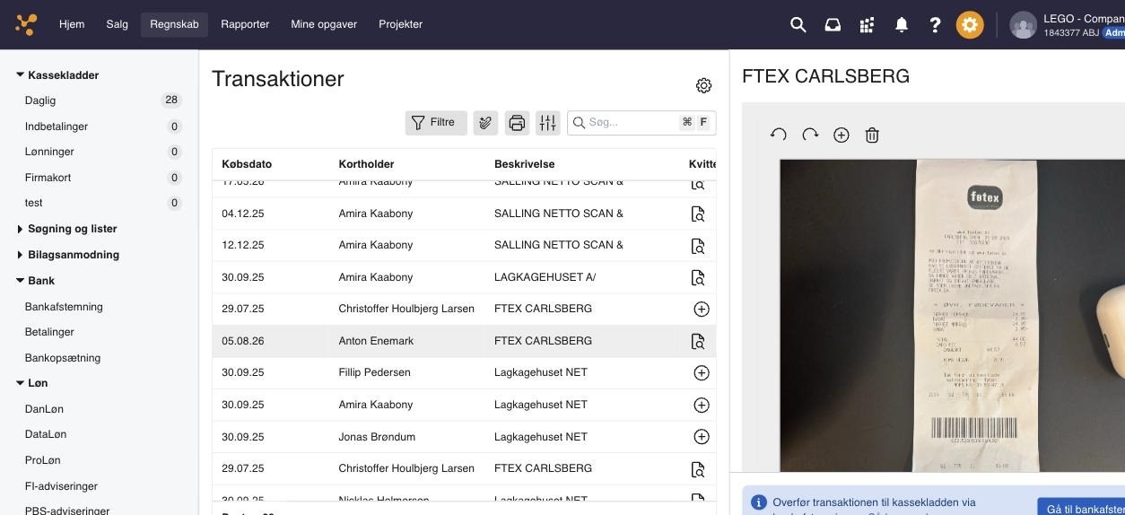1125x515 pixels.
Task: Open Bankafstemning in the sidebar
Action: (64, 307)
